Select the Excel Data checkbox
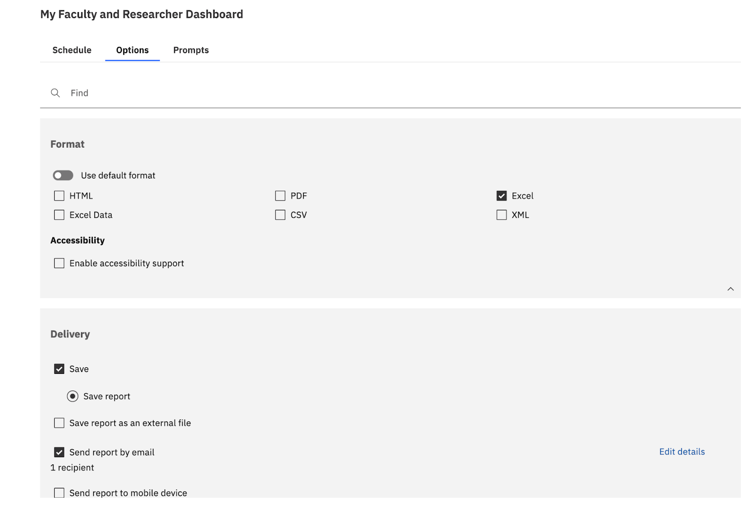Viewport: 753px width, 508px height. pyautogui.click(x=59, y=215)
